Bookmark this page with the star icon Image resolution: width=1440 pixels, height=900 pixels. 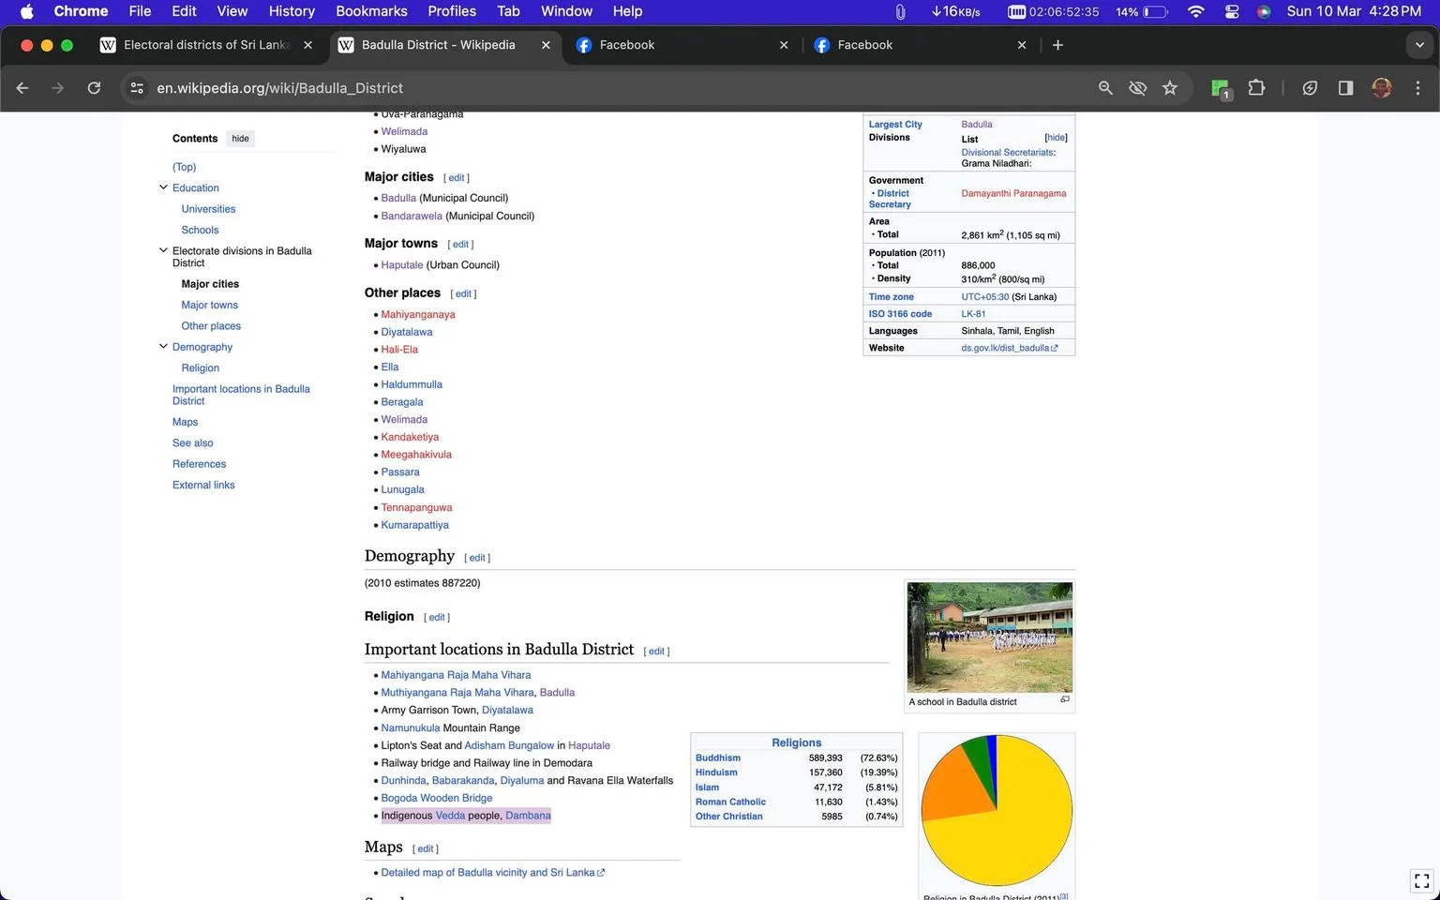(x=1170, y=88)
